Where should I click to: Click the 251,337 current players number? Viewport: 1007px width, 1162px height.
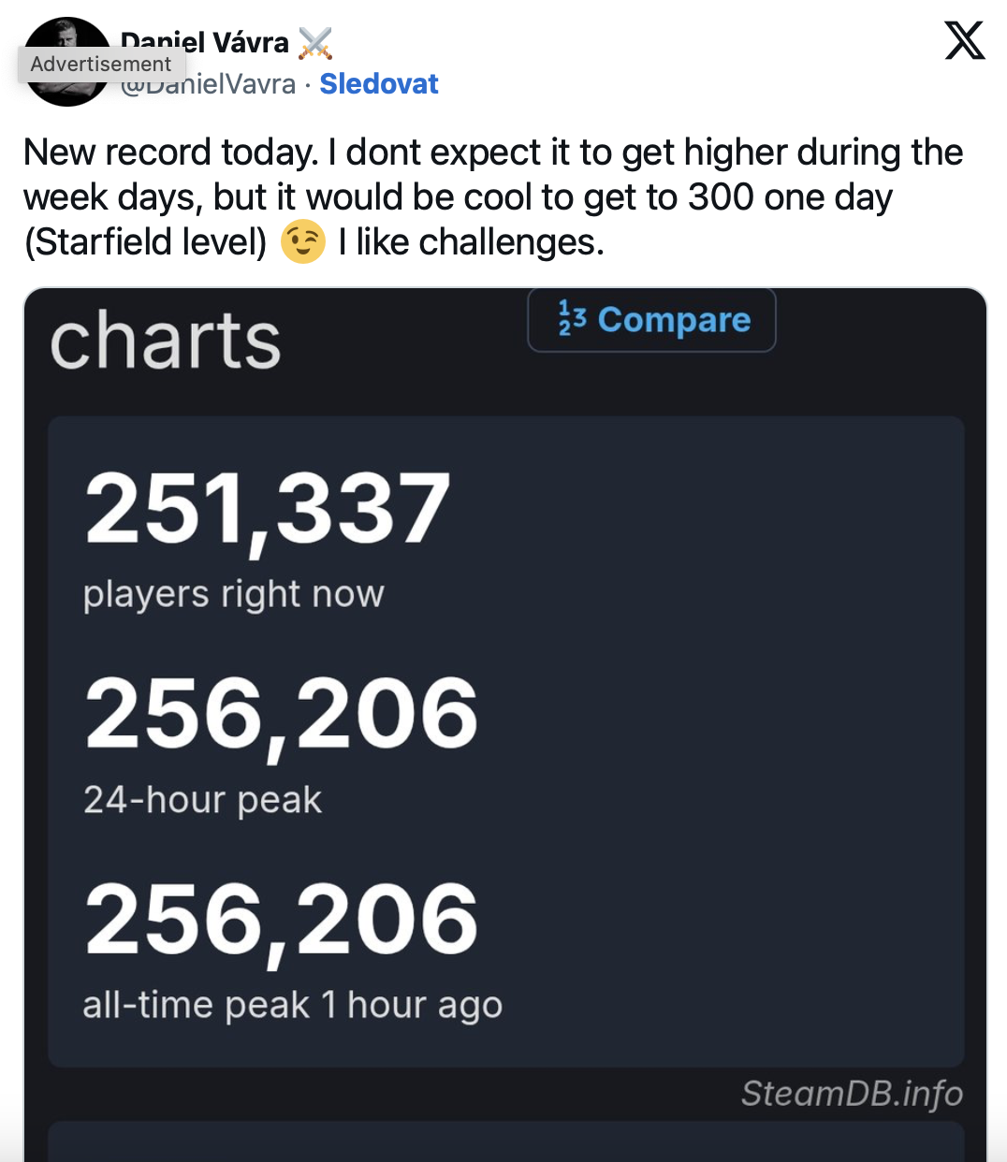click(268, 507)
